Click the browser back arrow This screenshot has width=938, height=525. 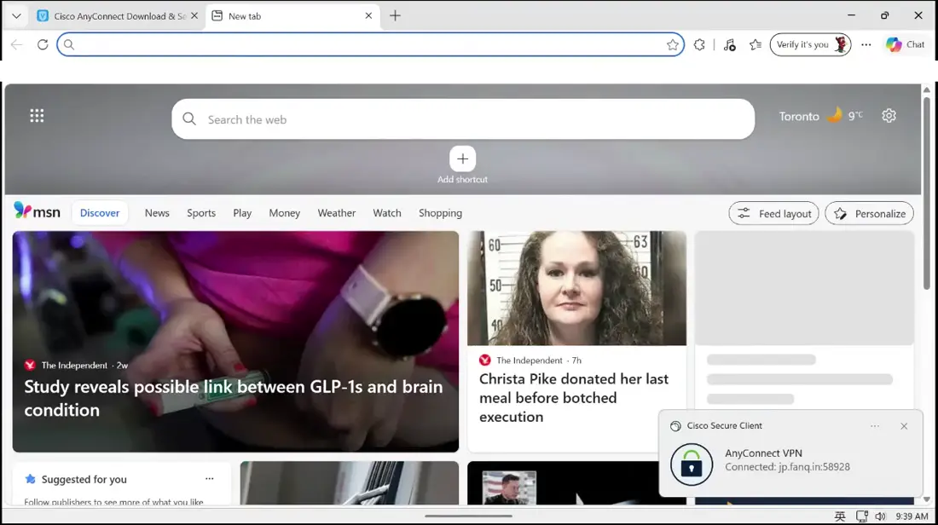click(x=17, y=44)
